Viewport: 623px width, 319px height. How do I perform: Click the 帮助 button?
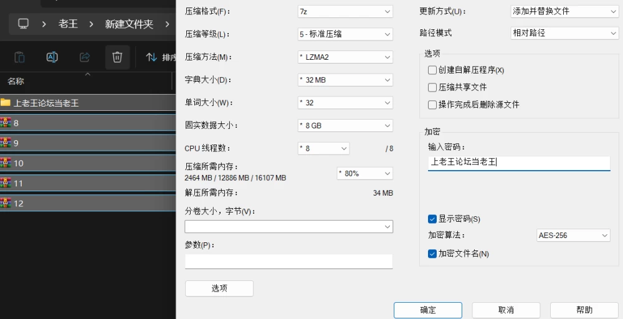tap(584, 310)
